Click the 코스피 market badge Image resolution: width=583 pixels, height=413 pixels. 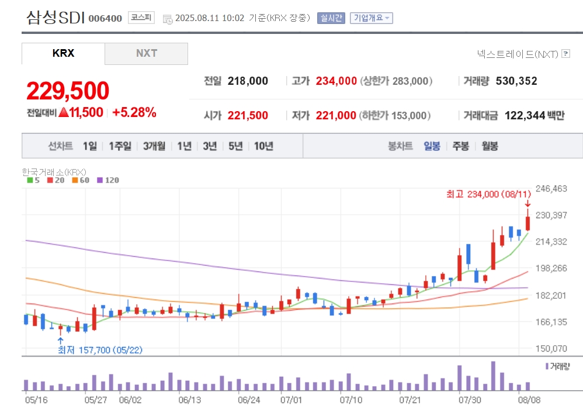[x=141, y=18]
